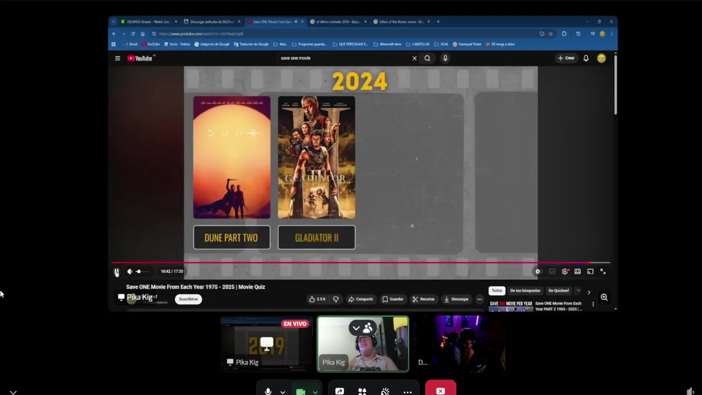This screenshot has height=395, width=702.
Task: Select the Todos filter chip
Action: tap(497, 291)
